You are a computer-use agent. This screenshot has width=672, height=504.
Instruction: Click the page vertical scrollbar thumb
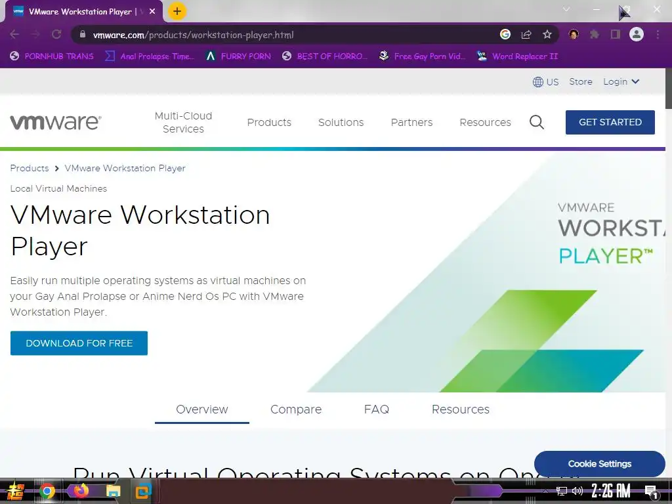[668, 89]
